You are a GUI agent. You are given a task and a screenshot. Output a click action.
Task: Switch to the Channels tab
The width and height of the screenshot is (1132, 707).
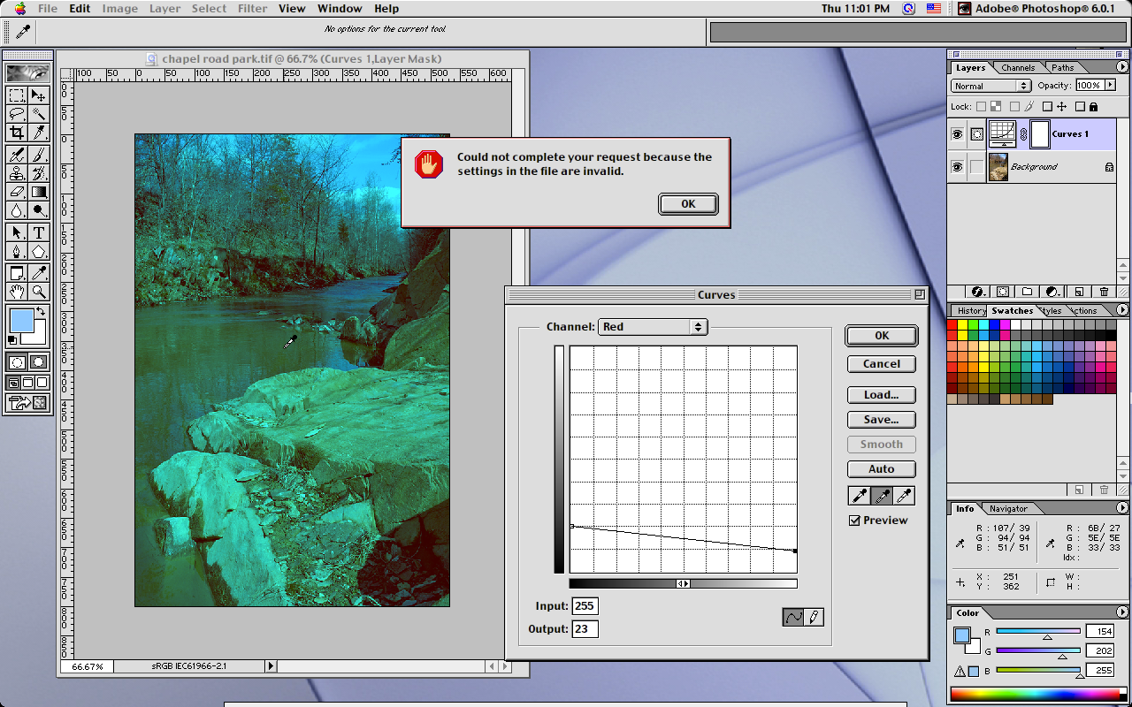point(1018,68)
